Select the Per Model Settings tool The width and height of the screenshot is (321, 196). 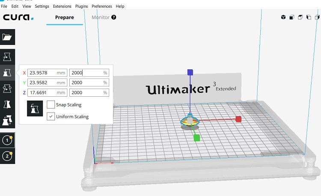click(x=7, y=120)
